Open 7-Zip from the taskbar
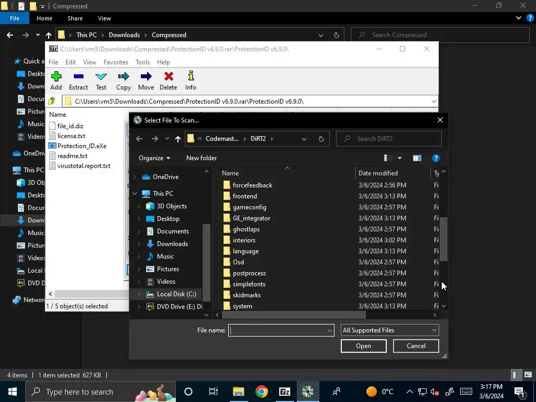Screen dimensions: 536x402 tap(284, 392)
